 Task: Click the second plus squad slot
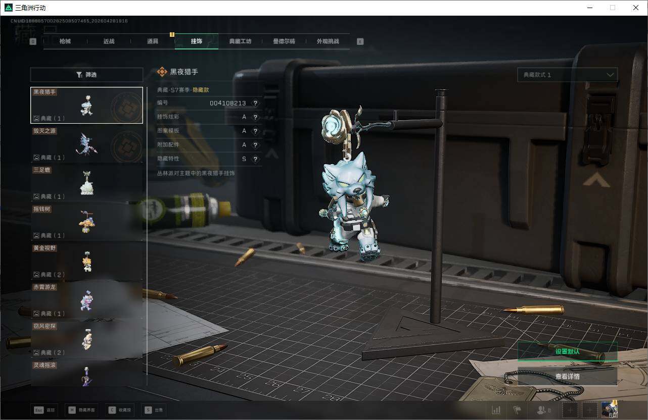(589, 410)
